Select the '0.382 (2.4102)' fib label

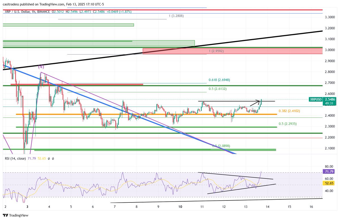[290, 111]
